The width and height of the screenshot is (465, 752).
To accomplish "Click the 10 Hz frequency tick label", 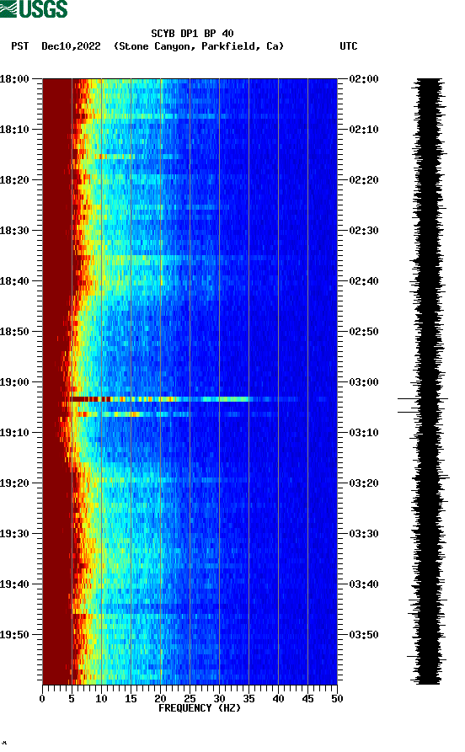I will pyautogui.click(x=101, y=699).
